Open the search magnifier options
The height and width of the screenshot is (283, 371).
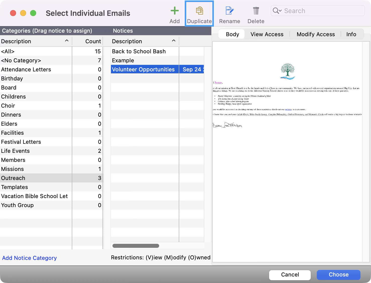tap(277, 11)
